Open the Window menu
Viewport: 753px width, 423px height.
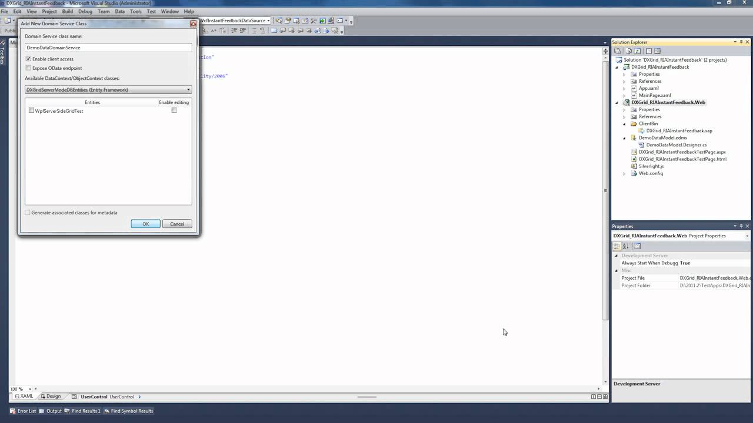(169, 11)
